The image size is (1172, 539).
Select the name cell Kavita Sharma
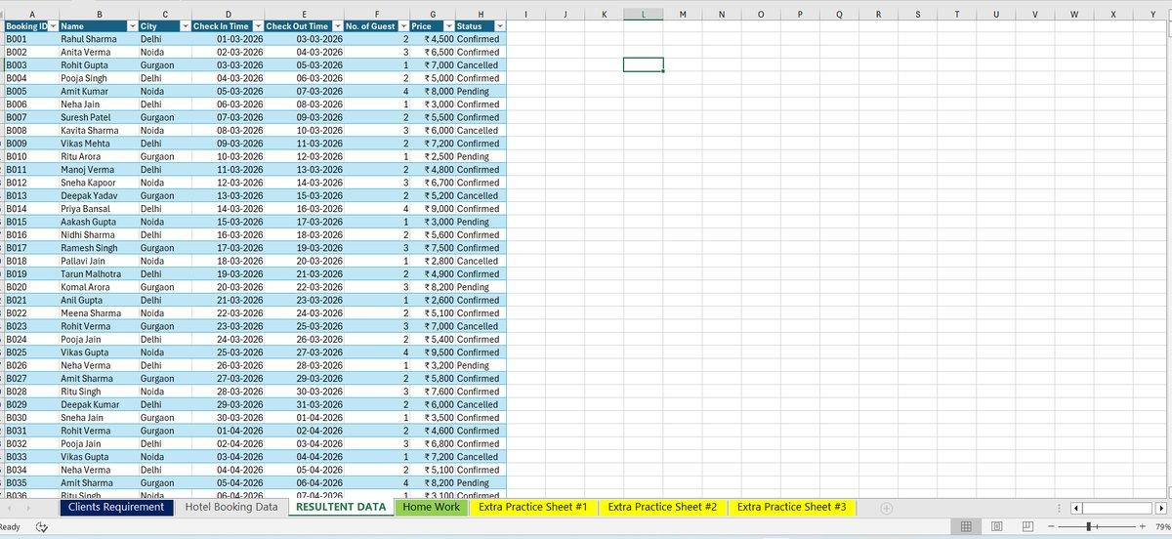97,130
